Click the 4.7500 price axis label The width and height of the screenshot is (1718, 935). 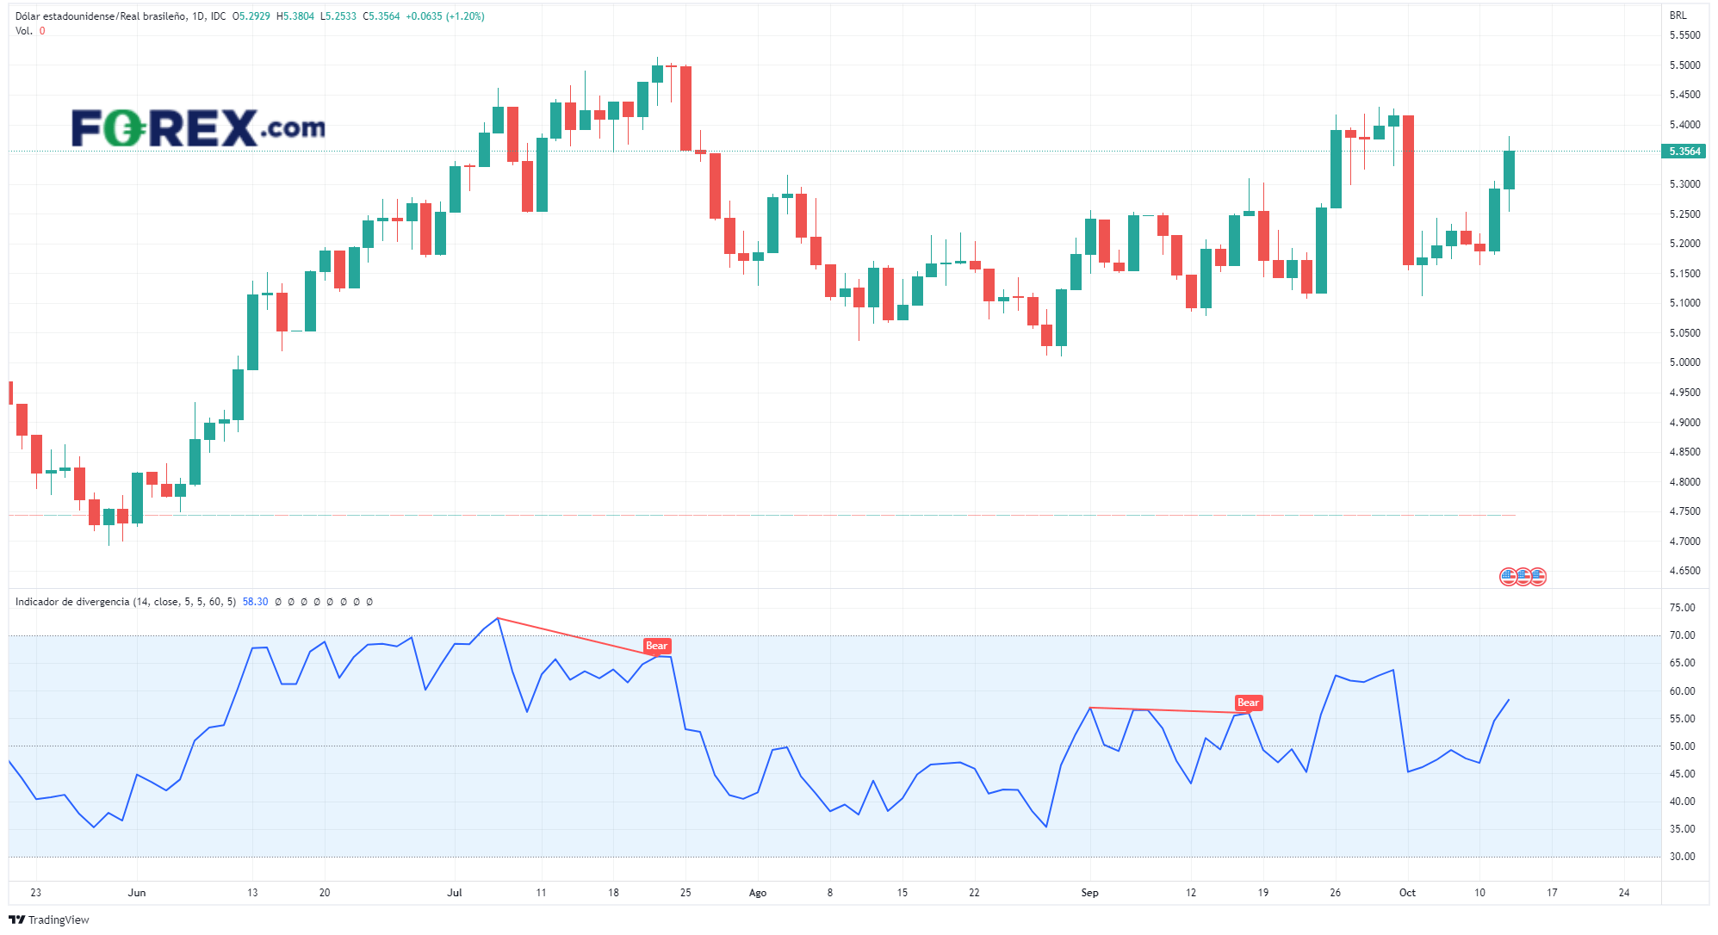1684,511
